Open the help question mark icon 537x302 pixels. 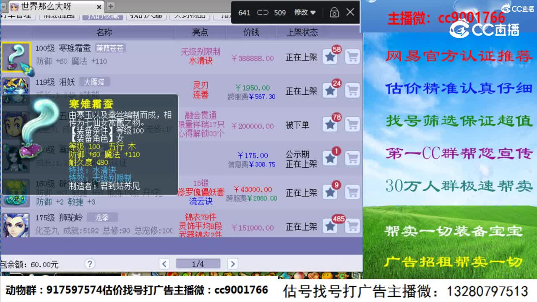[x=89, y=264]
